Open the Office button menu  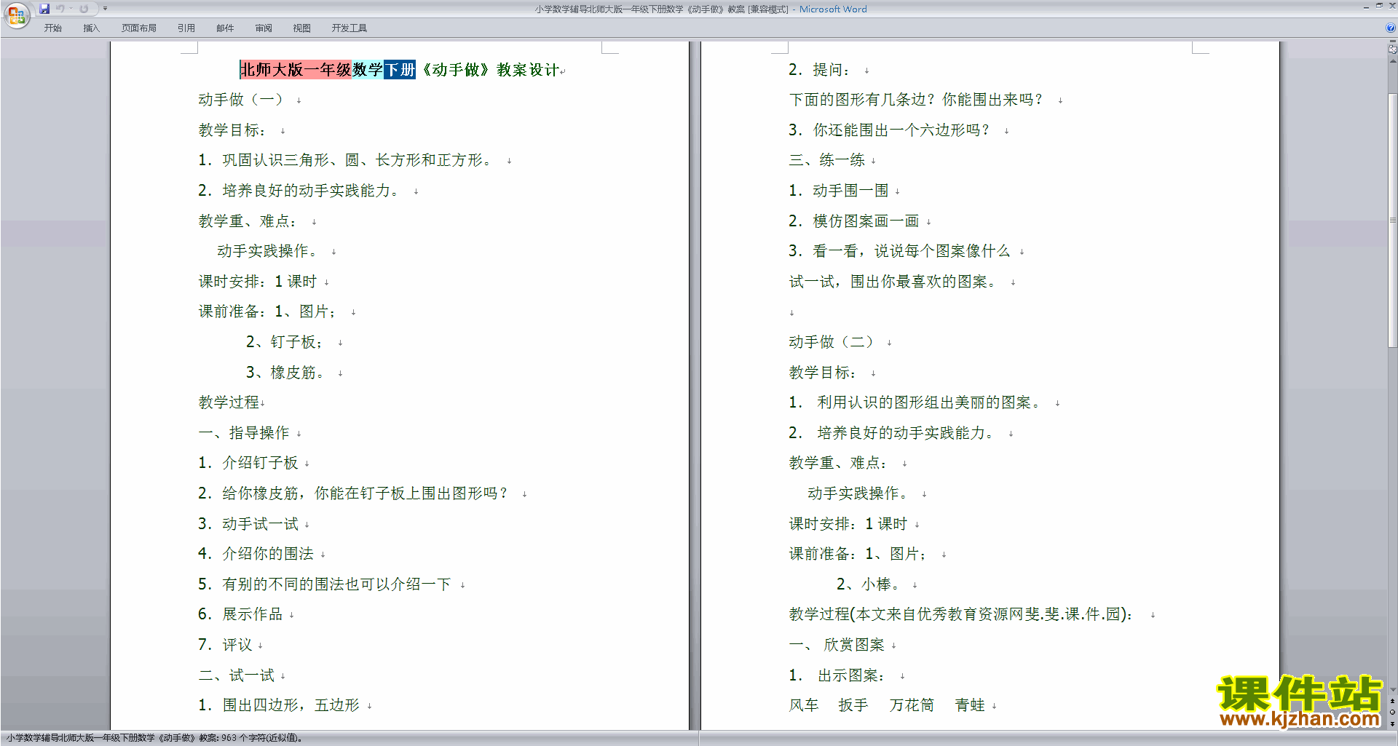[16, 15]
